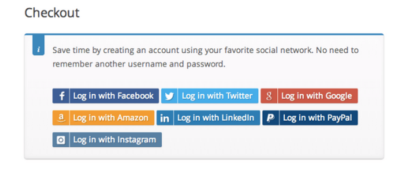
Task: Click the Google "g" icon
Action: tap(269, 96)
